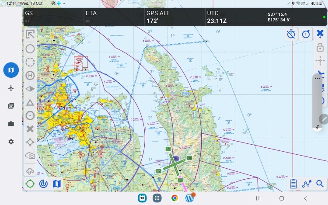The image size is (328, 205).
Task: Open the search magnifier on the map
Action: pyautogui.click(x=320, y=184)
